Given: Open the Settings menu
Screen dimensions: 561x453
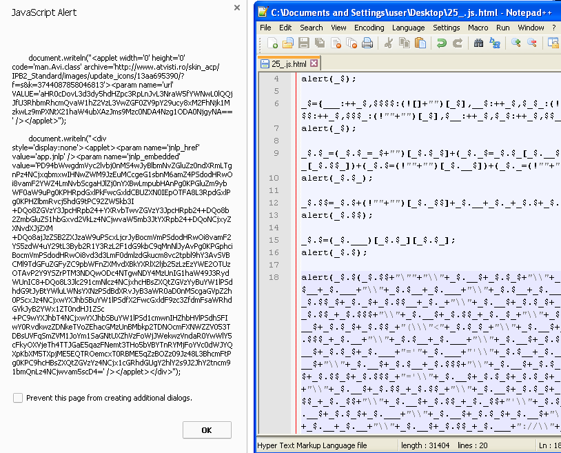Looking at the screenshot, I should pos(446,28).
